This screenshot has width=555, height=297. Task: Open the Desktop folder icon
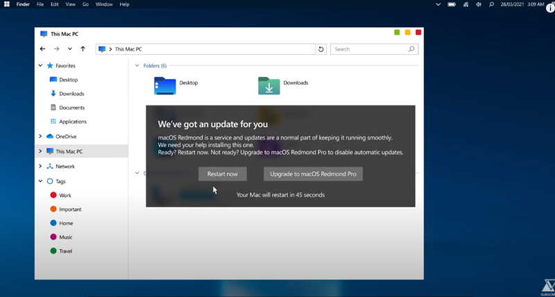pyautogui.click(x=165, y=85)
